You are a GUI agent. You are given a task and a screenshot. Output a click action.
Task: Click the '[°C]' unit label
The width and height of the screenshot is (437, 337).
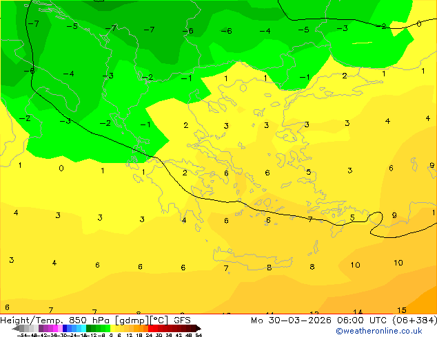[x=159, y=320]
